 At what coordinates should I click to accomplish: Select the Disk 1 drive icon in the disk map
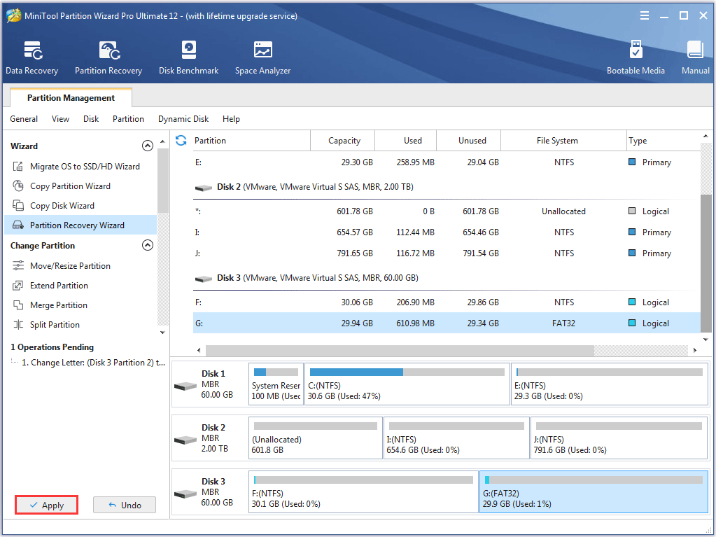coord(185,386)
